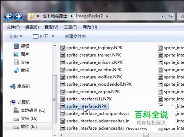
Task: Click file icon of sprite_creature_unicorn.NPK
Action: [x=63, y=62]
